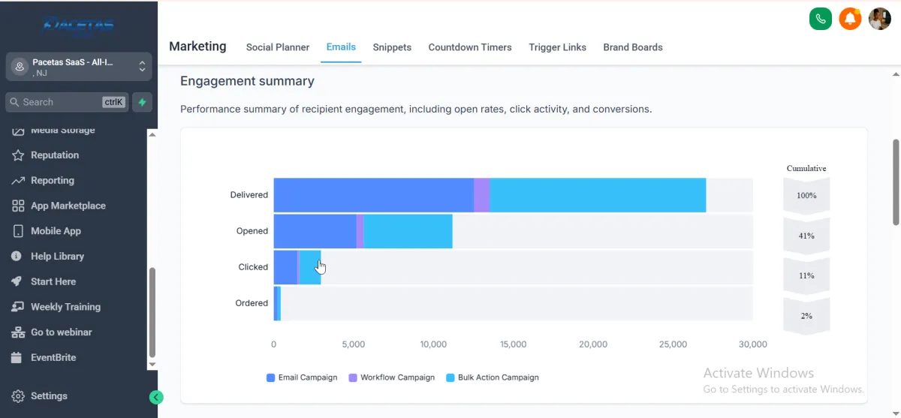The width and height of the screenshot is (901, 418).
Task: Click the Settings gear icon
Action: (18, 396)
